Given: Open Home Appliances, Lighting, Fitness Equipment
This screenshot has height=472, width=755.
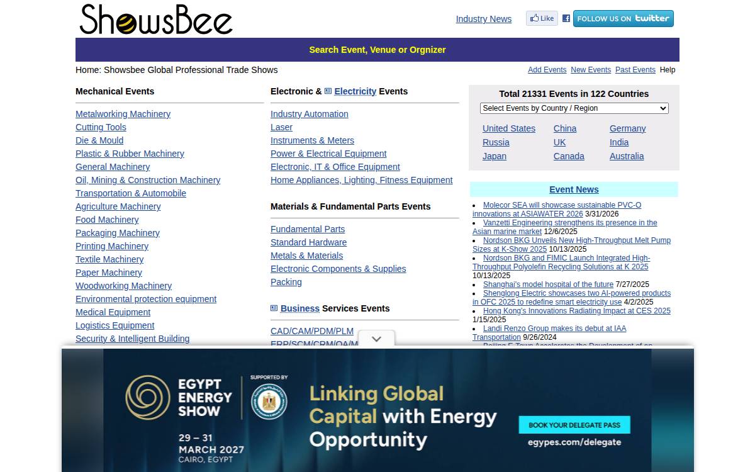Looking at the screenshot, I should [361, 180].
